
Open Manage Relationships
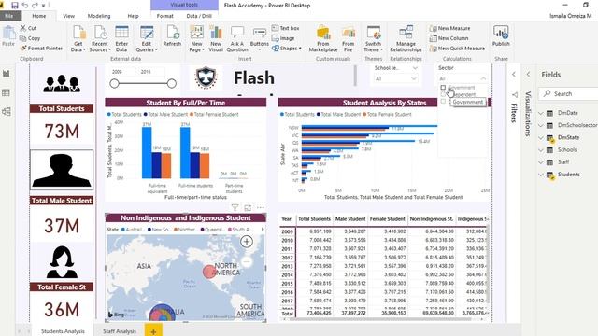(x=406, y=38)
